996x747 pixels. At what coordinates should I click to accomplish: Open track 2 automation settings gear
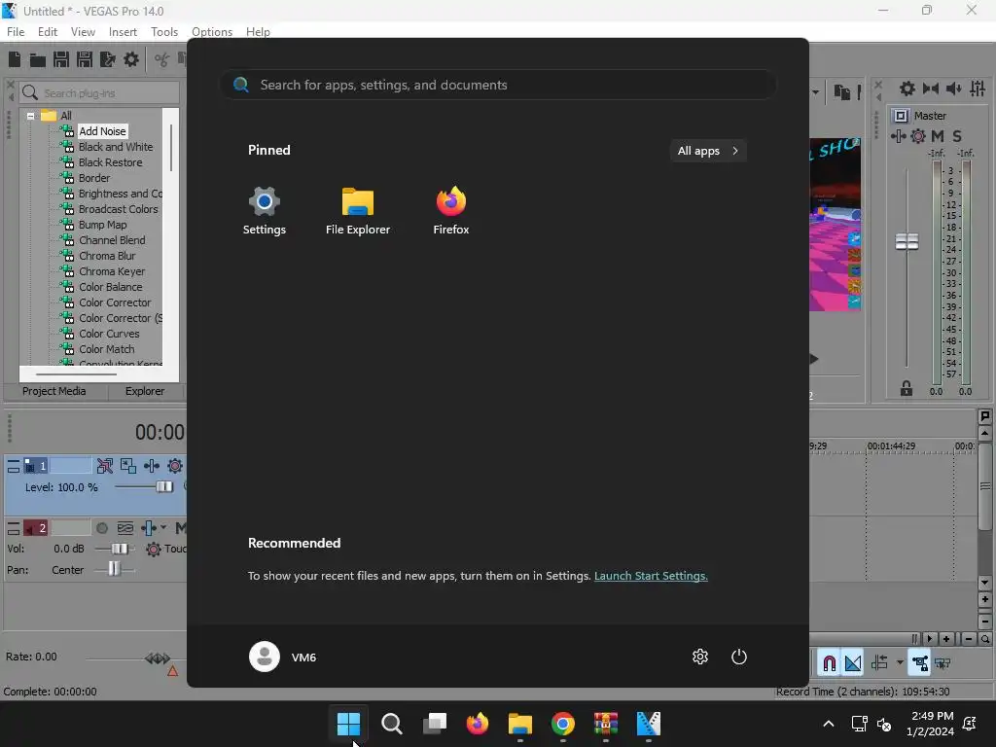(x=153, y=549)
